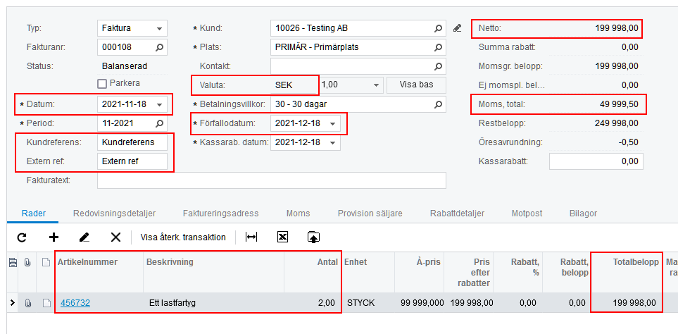The width and height of the screenshot is (678, 334).
Task: Open search lookup for Fakturanr field
Action: (160, 47)
